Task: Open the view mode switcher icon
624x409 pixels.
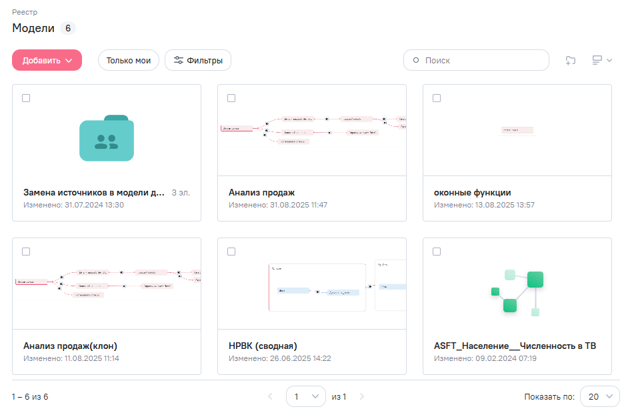Action: tap(601, 61)
